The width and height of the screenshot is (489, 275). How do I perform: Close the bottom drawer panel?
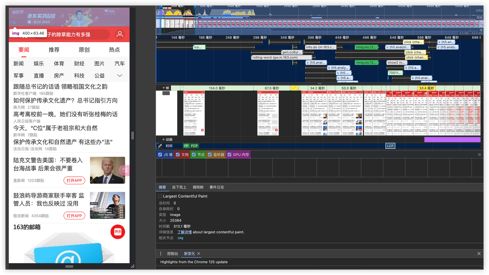479,254
